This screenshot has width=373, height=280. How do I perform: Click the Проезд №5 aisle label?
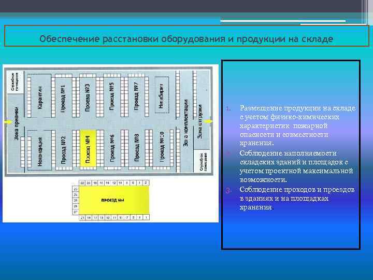pyautogui.click(x=112, y=96)
